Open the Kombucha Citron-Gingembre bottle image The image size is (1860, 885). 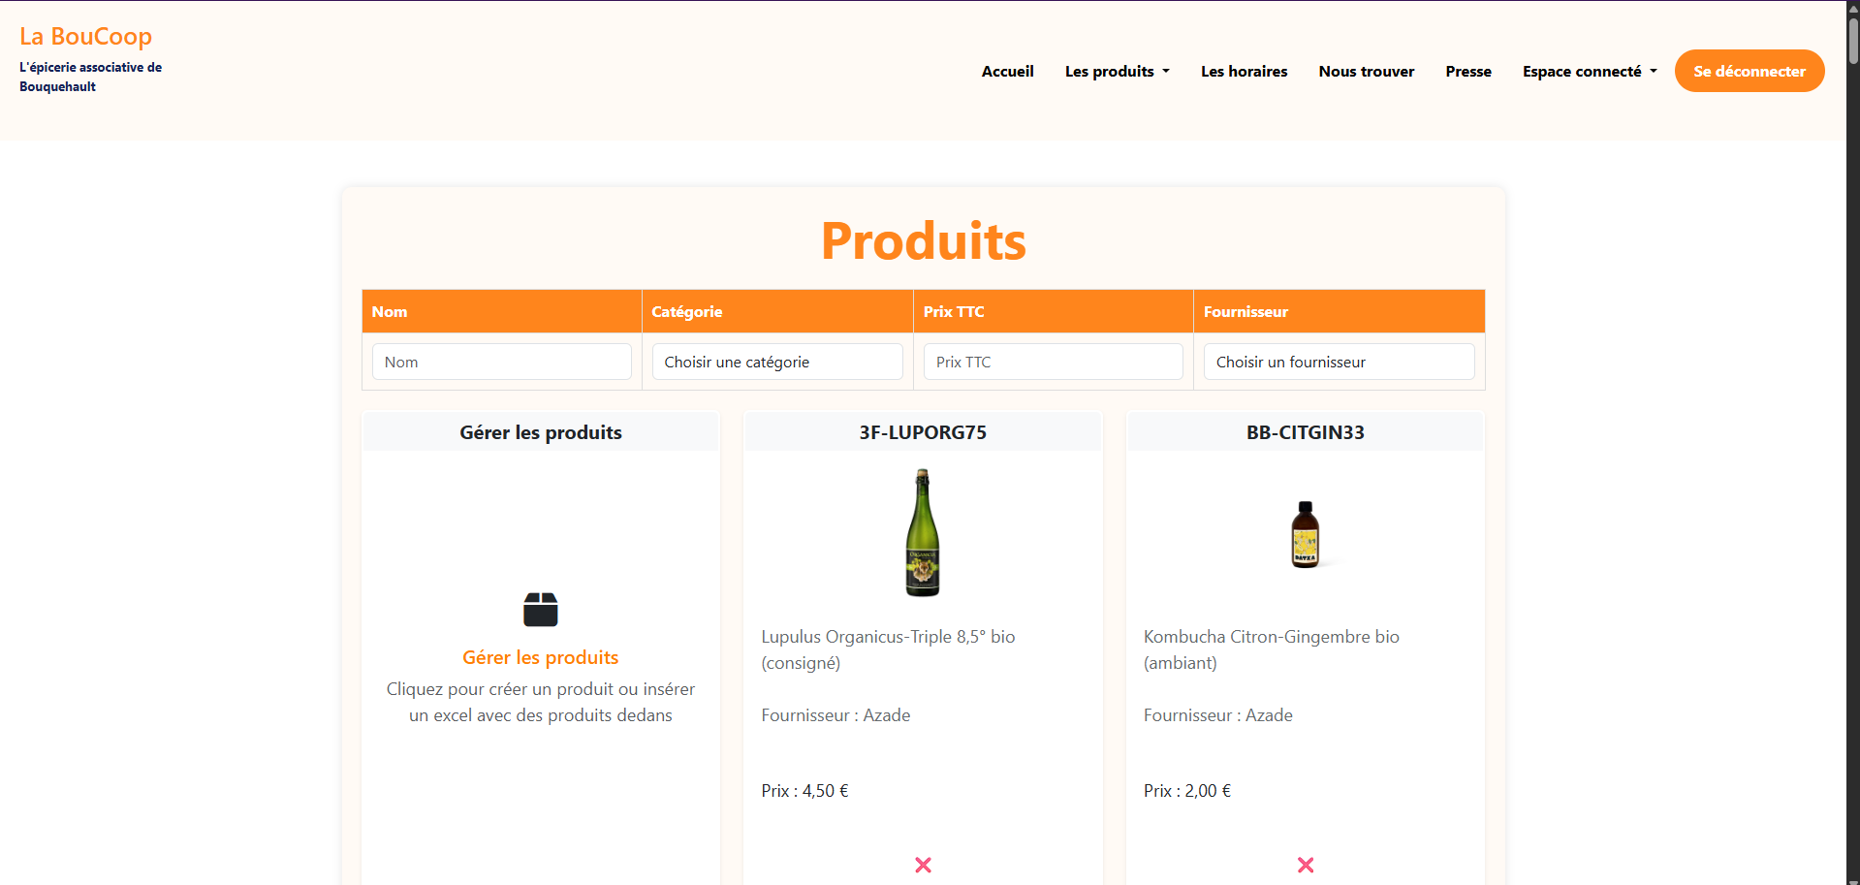[1305, 533]
